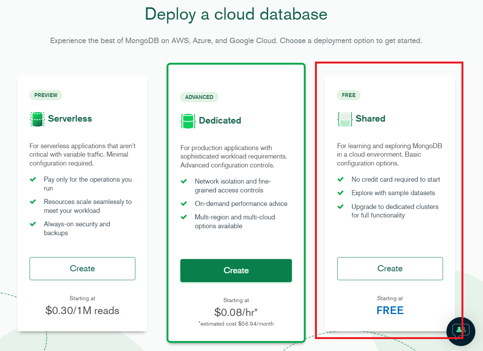Click checkmark beside Explore with sample datasets

pyautogui.click(x=341, y=193)
